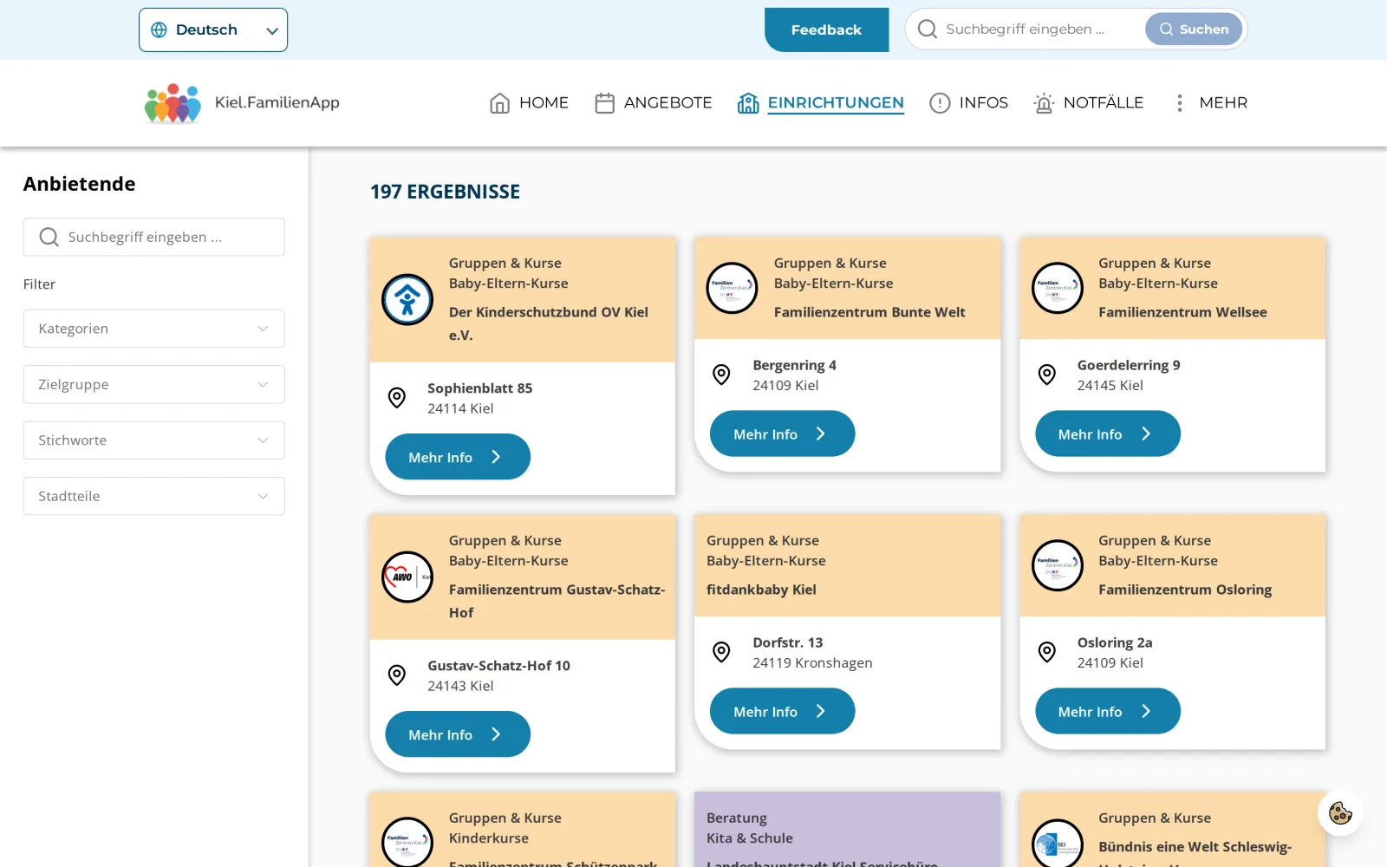Screen dimensions: 1387x867
Task: Click location pin beside Bergenring 4
Action: click(x=721, y=375)
